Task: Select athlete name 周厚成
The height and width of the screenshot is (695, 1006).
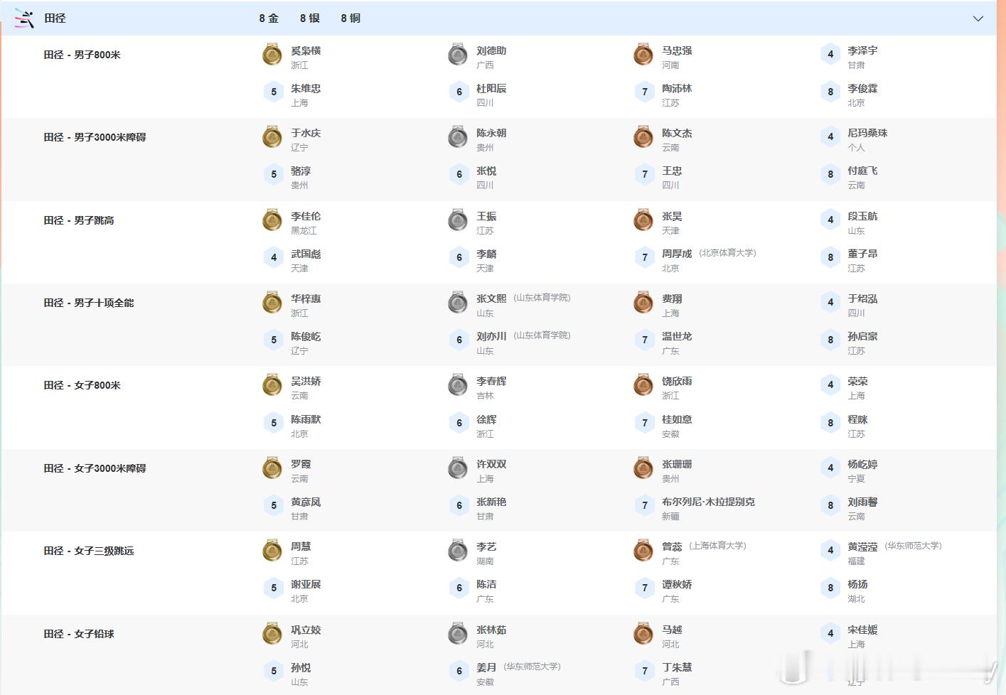Action: pyautogui.click(x=677, y=254)
